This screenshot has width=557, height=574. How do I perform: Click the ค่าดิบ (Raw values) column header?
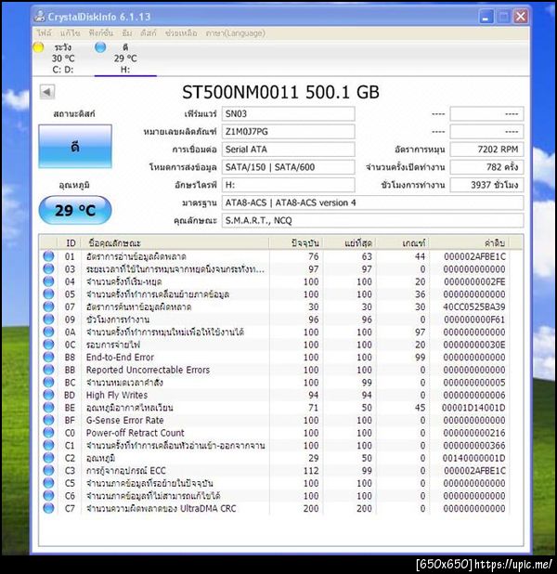(470, 243)
